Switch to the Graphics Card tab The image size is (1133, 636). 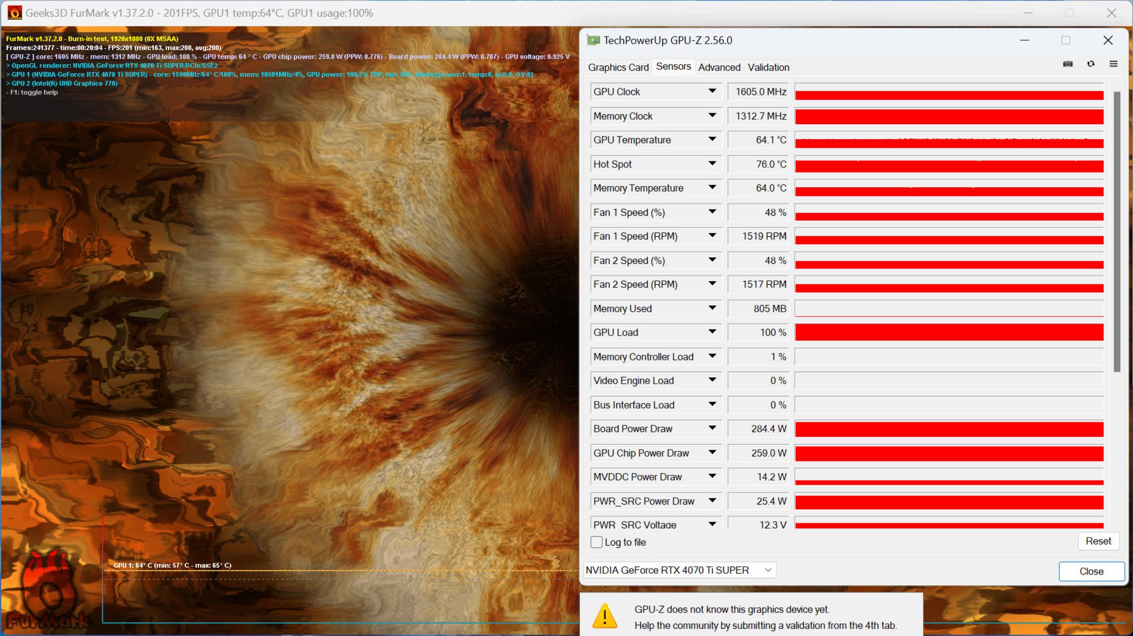619,67
